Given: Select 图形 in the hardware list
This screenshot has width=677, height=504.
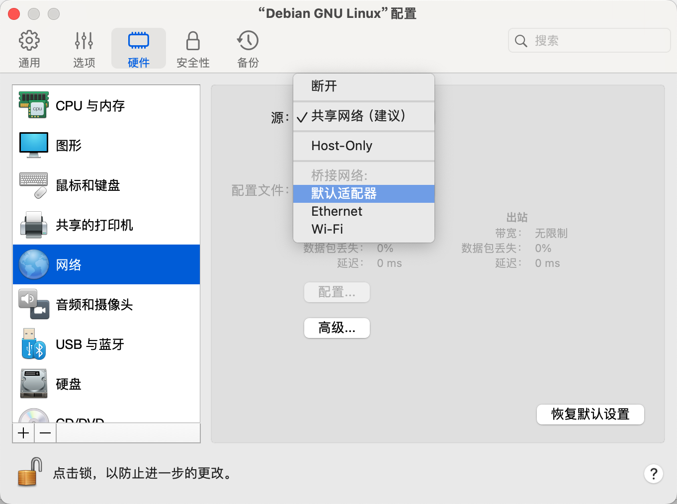Looking at the screenshot, I should (x=106, y=145).
